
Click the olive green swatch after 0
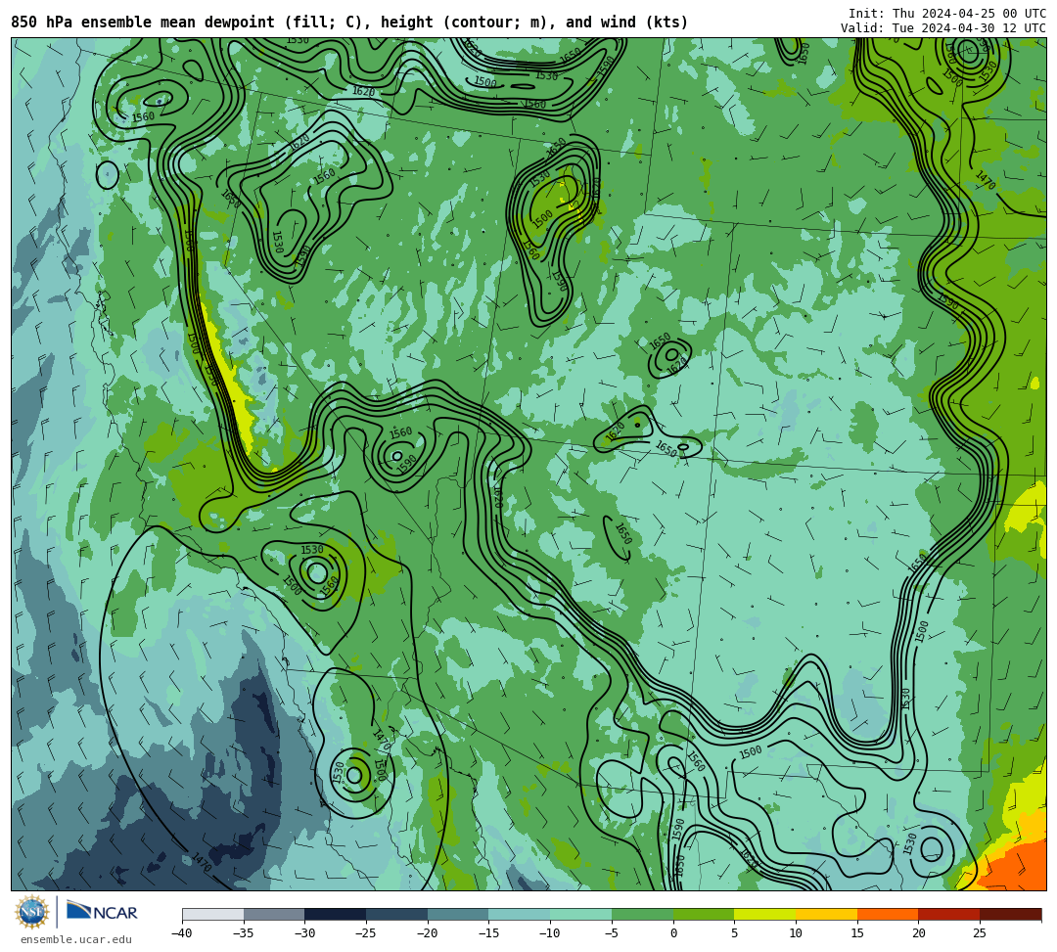click(704, 914)
